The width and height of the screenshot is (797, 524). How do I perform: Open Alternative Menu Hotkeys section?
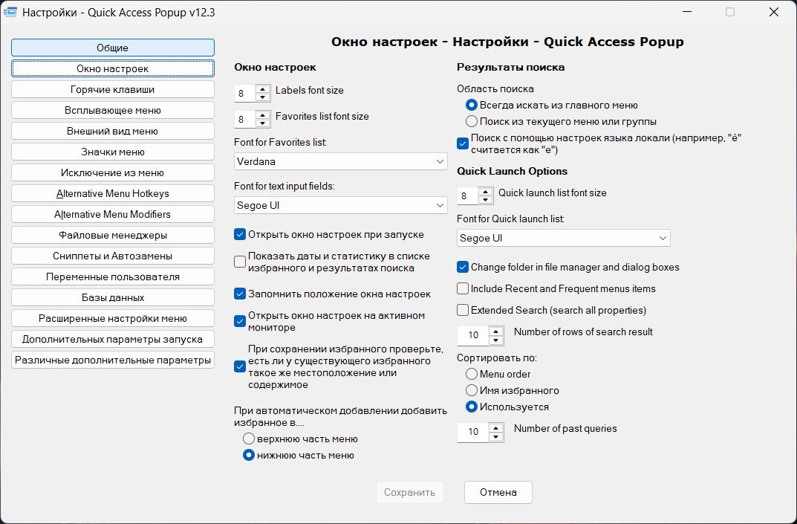tap(113, 193)
